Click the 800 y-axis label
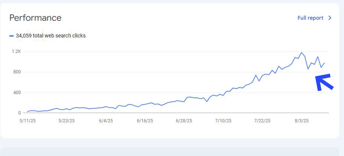Viewport: 344px width, 156px height. 16,72
